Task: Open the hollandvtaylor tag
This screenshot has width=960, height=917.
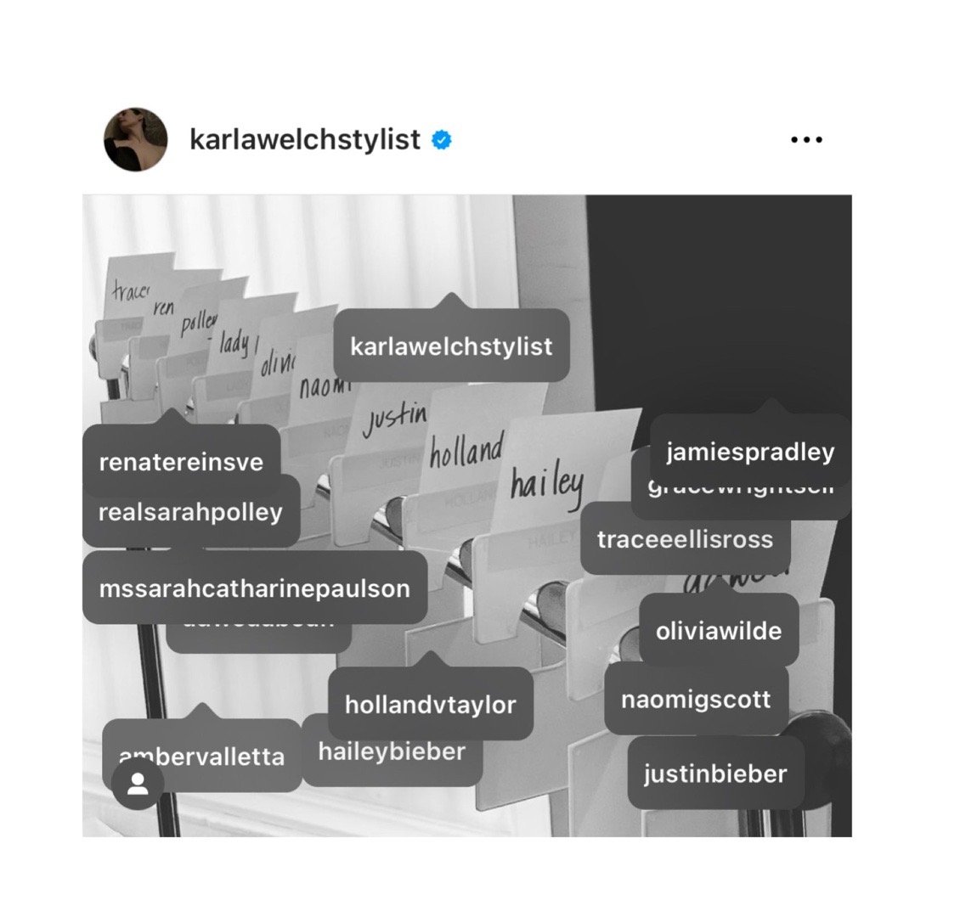Action: [x=431, y=704]
